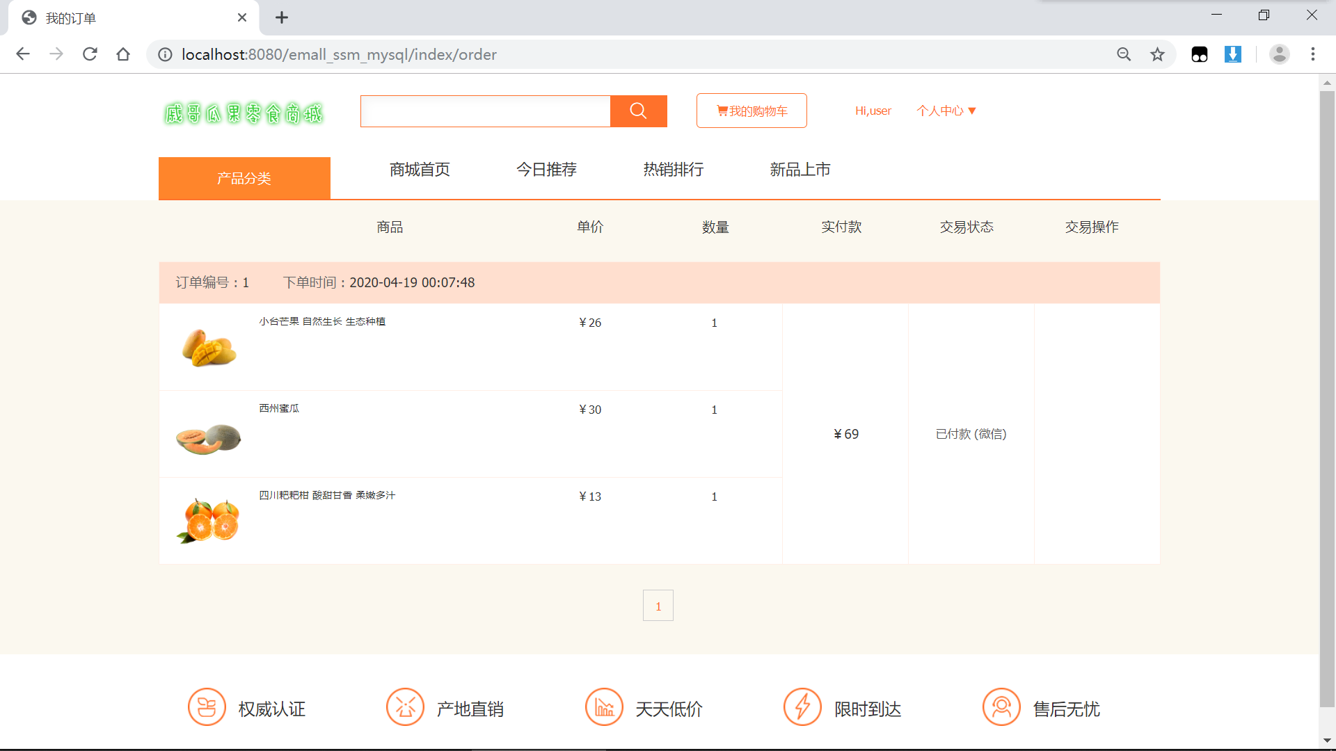This screenshot has width=1336, height=751.
Task: Select page 1 in pagination
Action: 658,606
